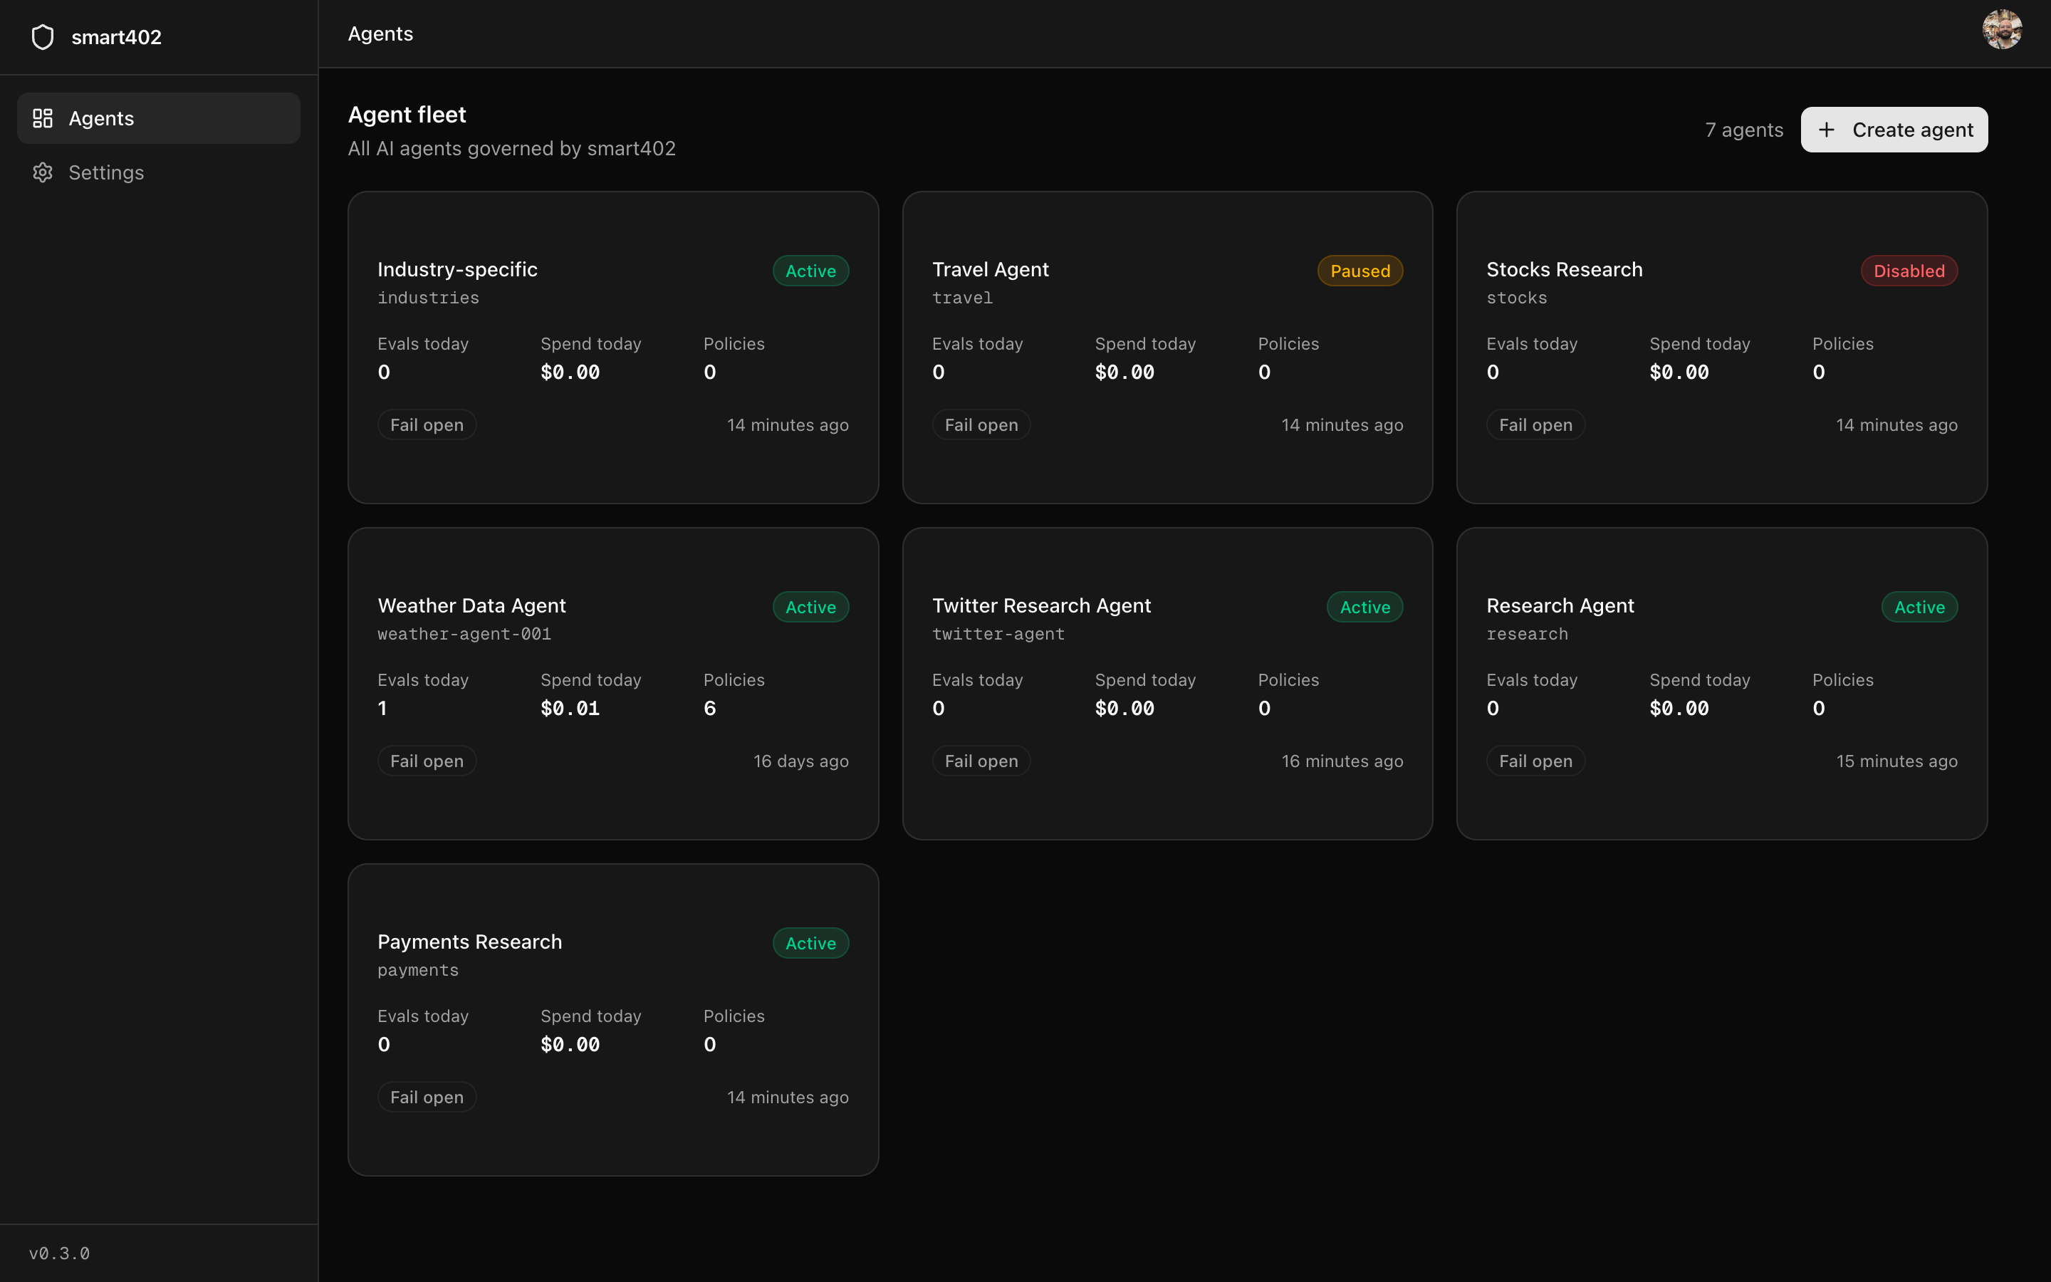Open the user avatar in the top-right
This screenshot has height=1282, width=2051.
pyautogui.click(x=2003, y=30)
